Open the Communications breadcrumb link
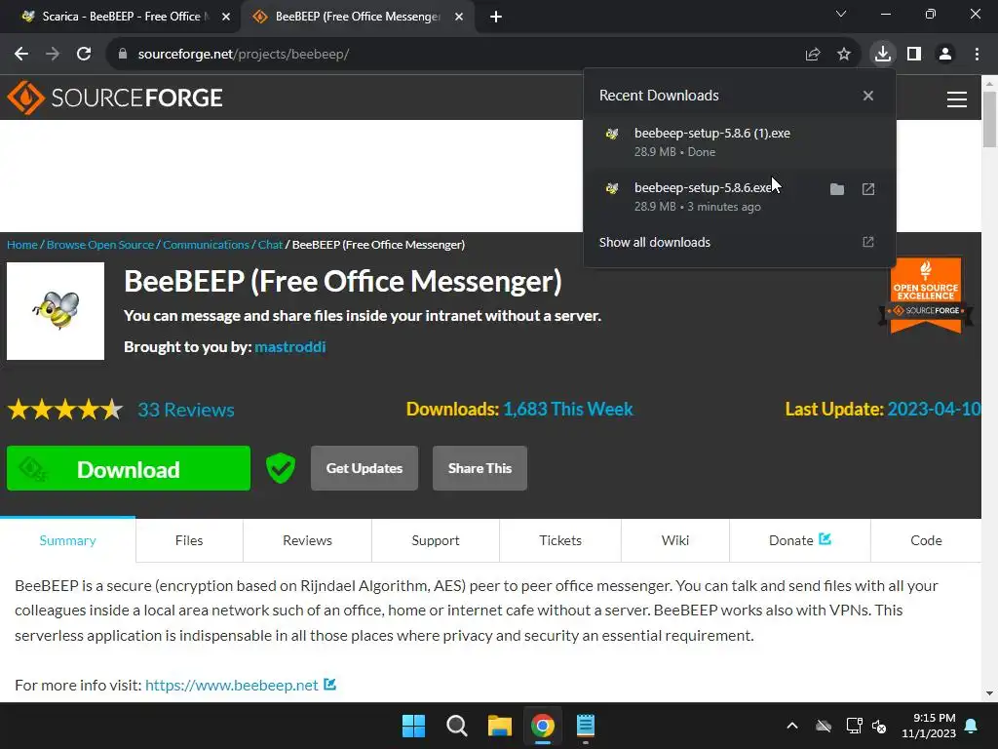The image size is (998, 749). pos(206,245)
